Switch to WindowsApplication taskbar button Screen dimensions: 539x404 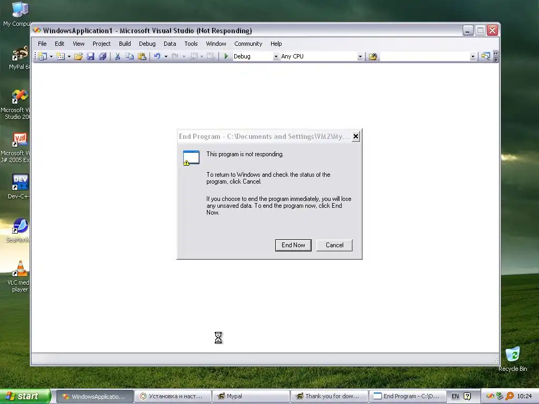click(x=95, y=397)
